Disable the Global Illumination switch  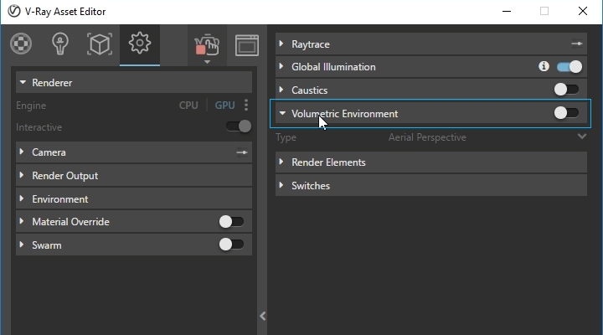(569, 67)
